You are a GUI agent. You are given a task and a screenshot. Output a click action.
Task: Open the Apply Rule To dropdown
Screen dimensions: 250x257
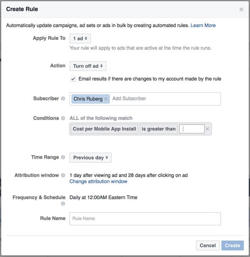click(80, 39)
